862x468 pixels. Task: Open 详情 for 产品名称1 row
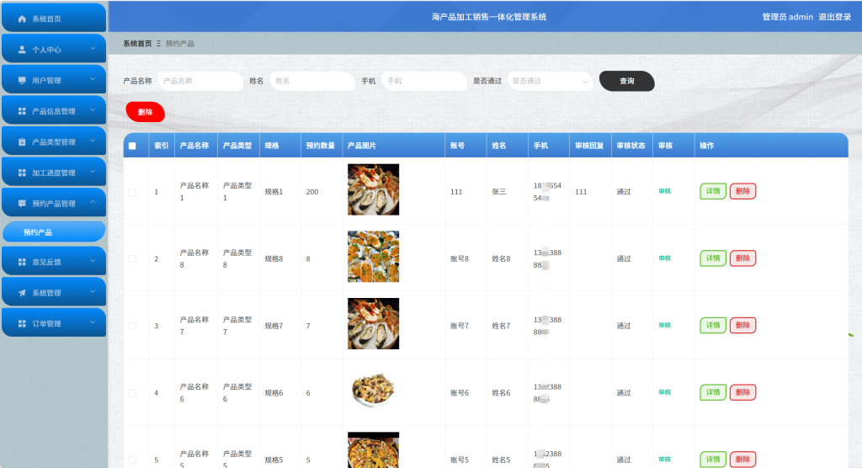click(x=713, y=191)
